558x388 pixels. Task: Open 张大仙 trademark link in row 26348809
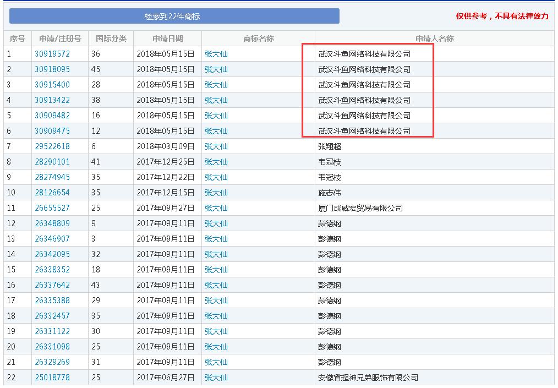216,223
